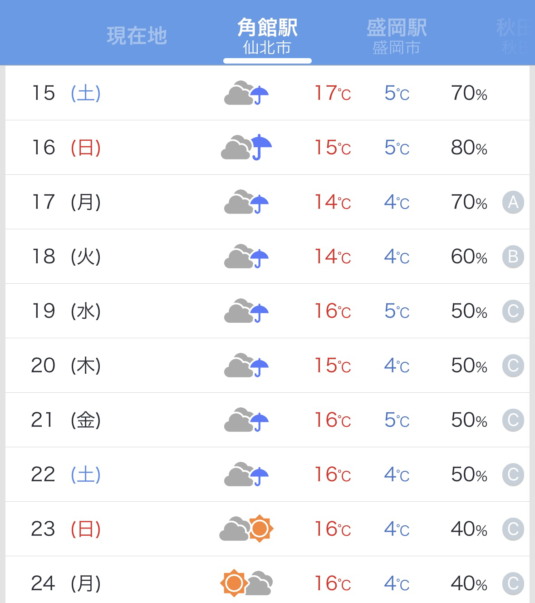Tap the reliability B badge on the 18th
535x603 pixels.
point(513,257)
